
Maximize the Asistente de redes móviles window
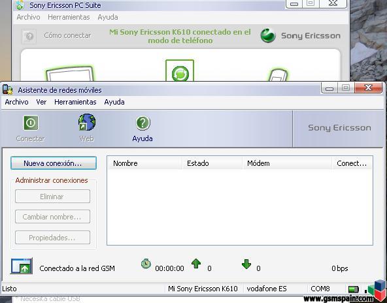coord(346,88)
